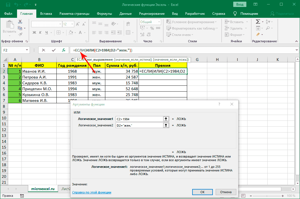300x199 pixels.
Task: Switch to the Формулы ribbon tab
Action: (104, 13)
